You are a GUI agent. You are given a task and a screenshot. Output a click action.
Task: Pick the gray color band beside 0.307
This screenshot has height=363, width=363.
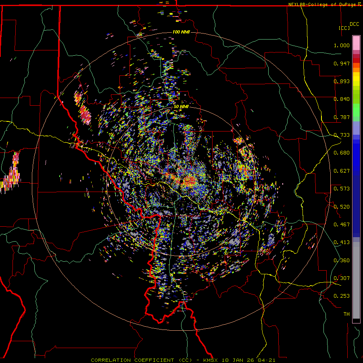(x=356, y=280)
